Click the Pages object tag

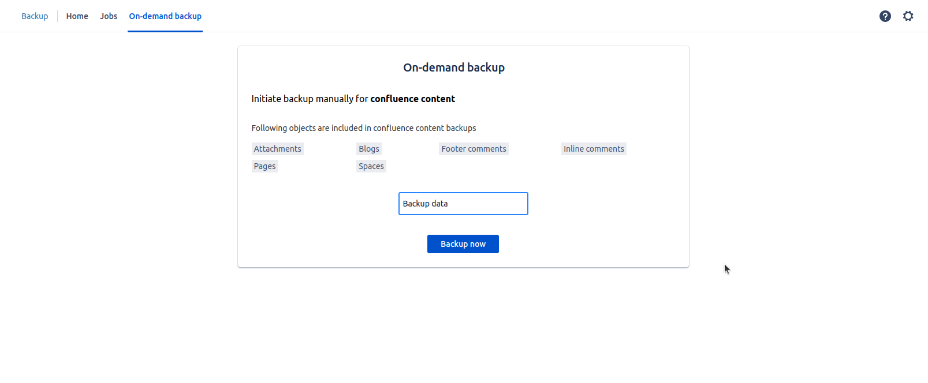pyautogui.click(x=264, y=166)
